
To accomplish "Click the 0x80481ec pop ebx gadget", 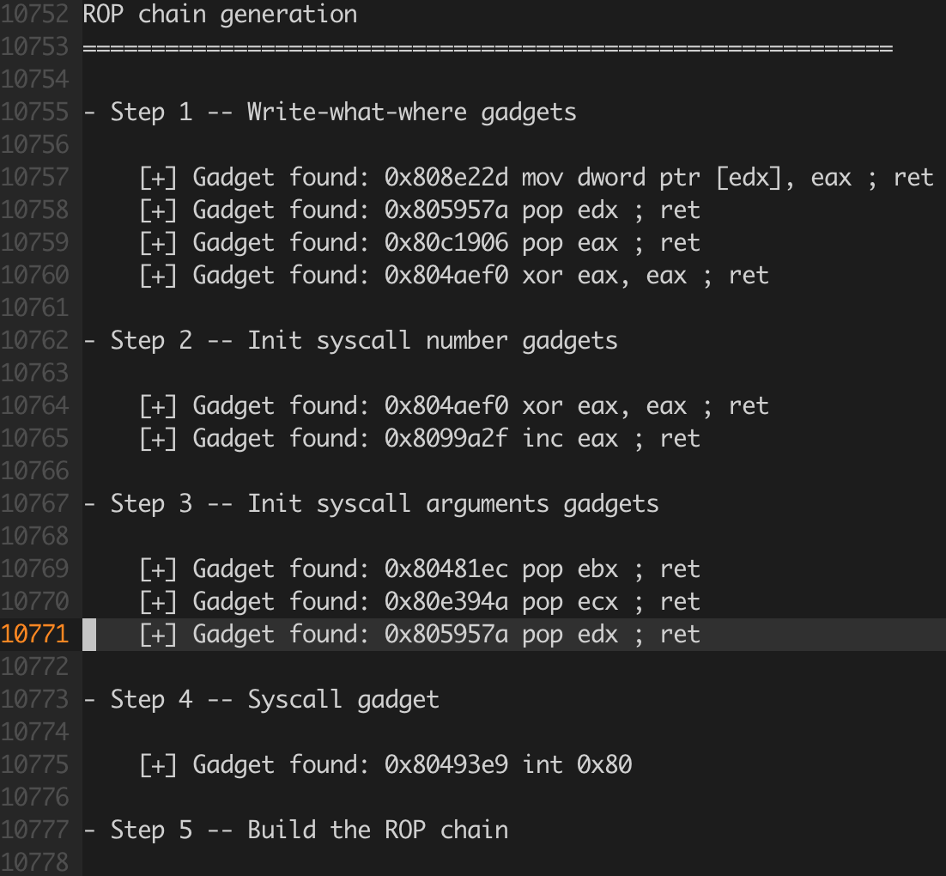I will pyautogui.click(x=420, y=569).
